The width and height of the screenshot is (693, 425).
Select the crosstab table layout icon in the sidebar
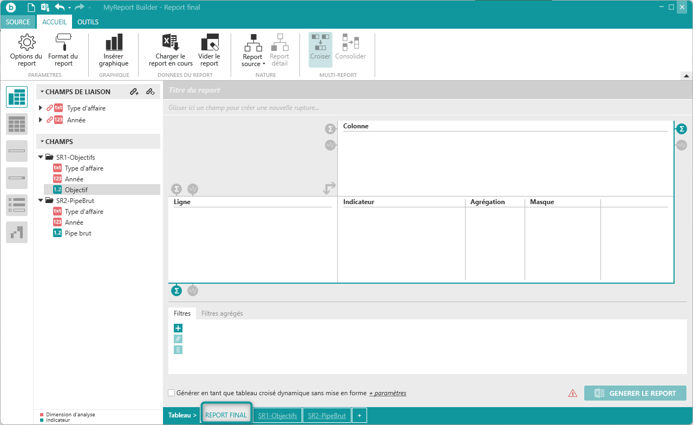[x=17, y=97]
